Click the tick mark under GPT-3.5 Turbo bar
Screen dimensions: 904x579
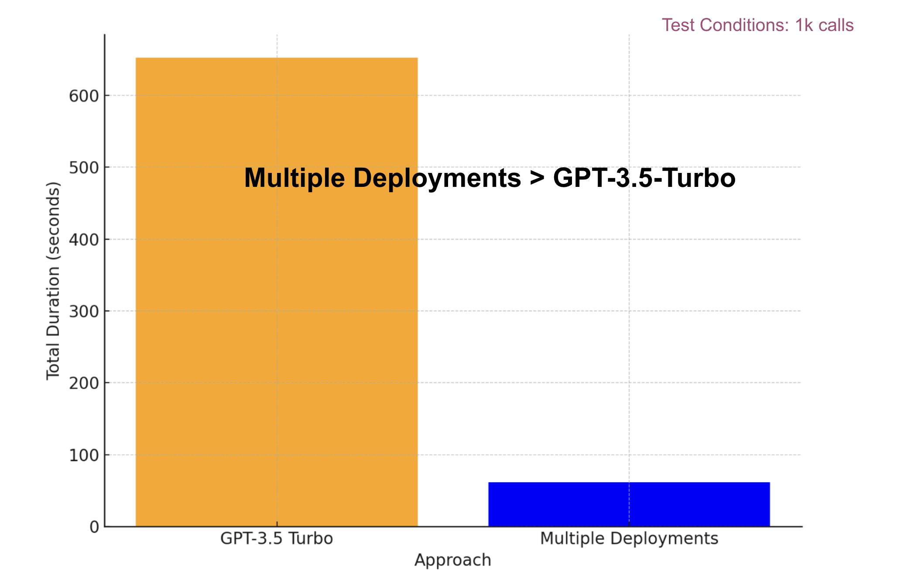click(x=277, y=524)
